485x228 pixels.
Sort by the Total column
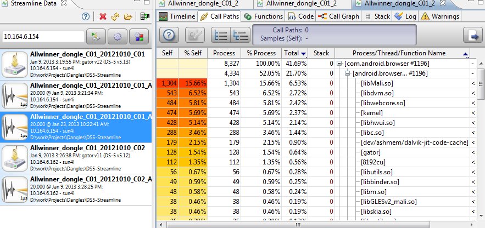[295, 53]
